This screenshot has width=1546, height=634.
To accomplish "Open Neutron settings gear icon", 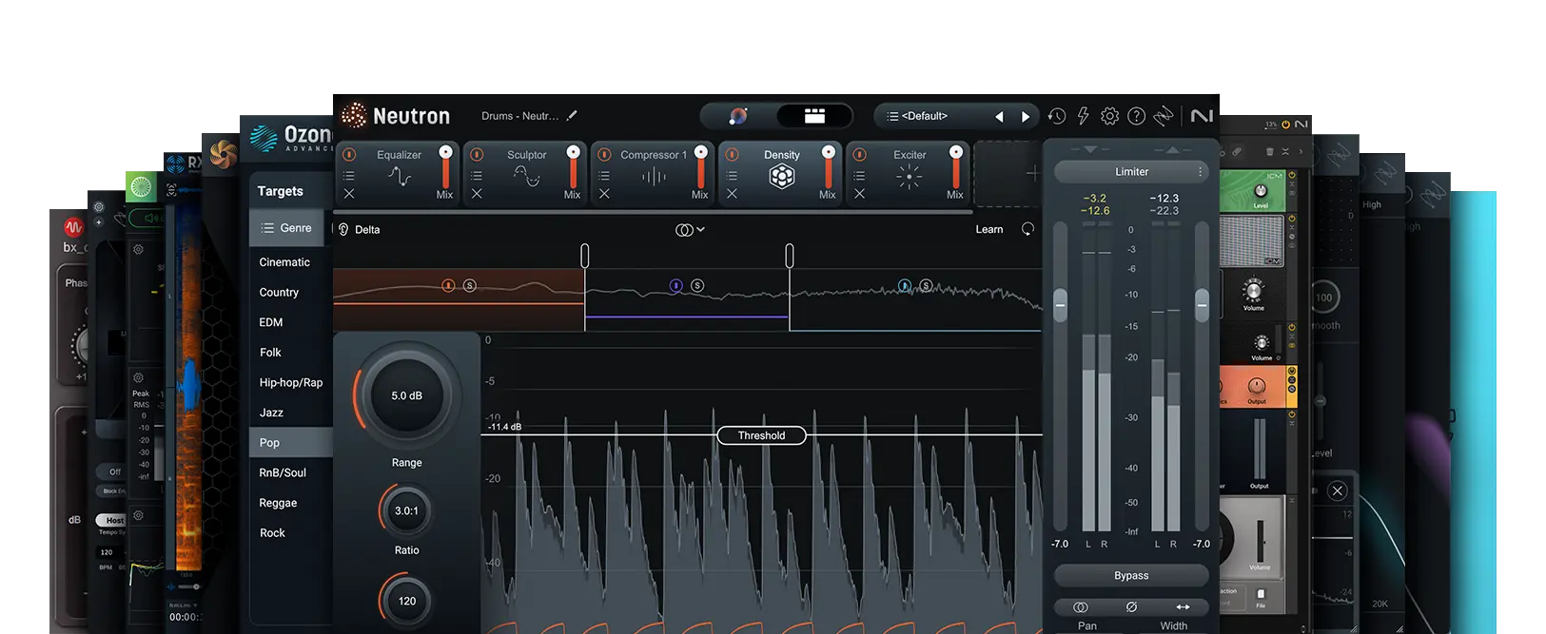I will [1109, 116].
